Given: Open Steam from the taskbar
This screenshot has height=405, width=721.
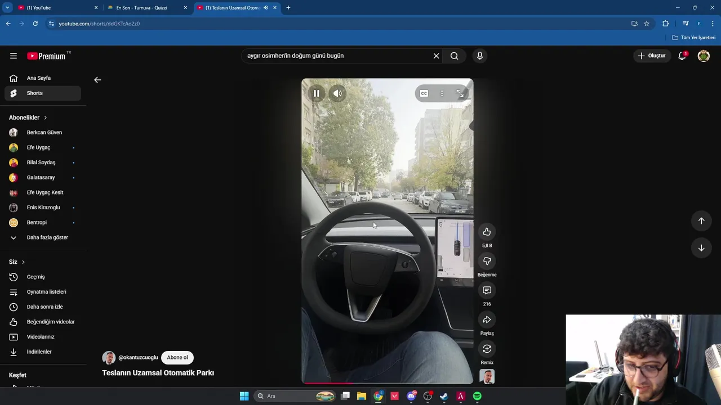Looking at the screenshot, I should (444, 396).
